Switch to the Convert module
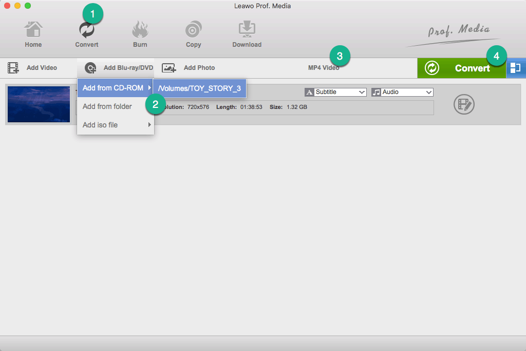The image size is (526, 351). (86, 34)
